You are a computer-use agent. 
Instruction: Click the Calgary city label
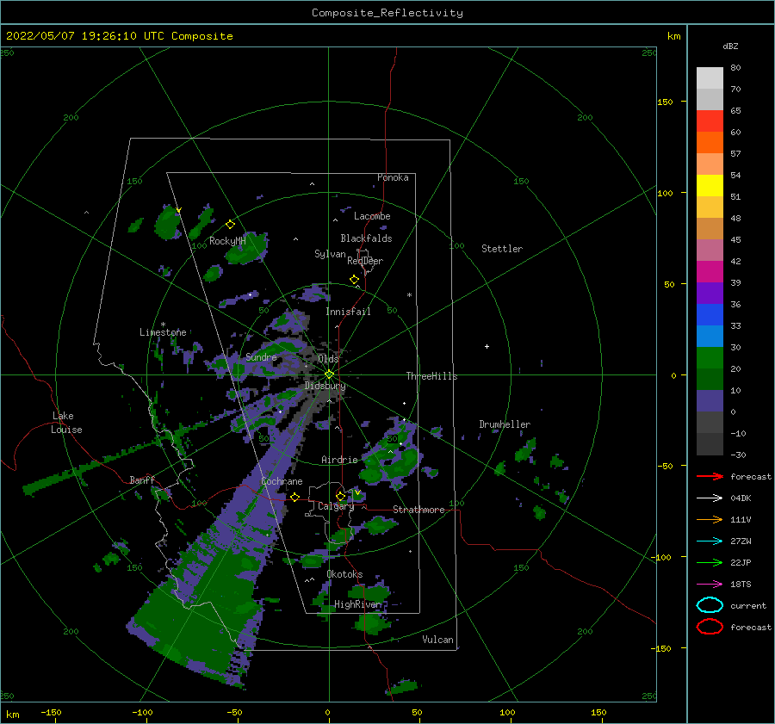[336, 506]
